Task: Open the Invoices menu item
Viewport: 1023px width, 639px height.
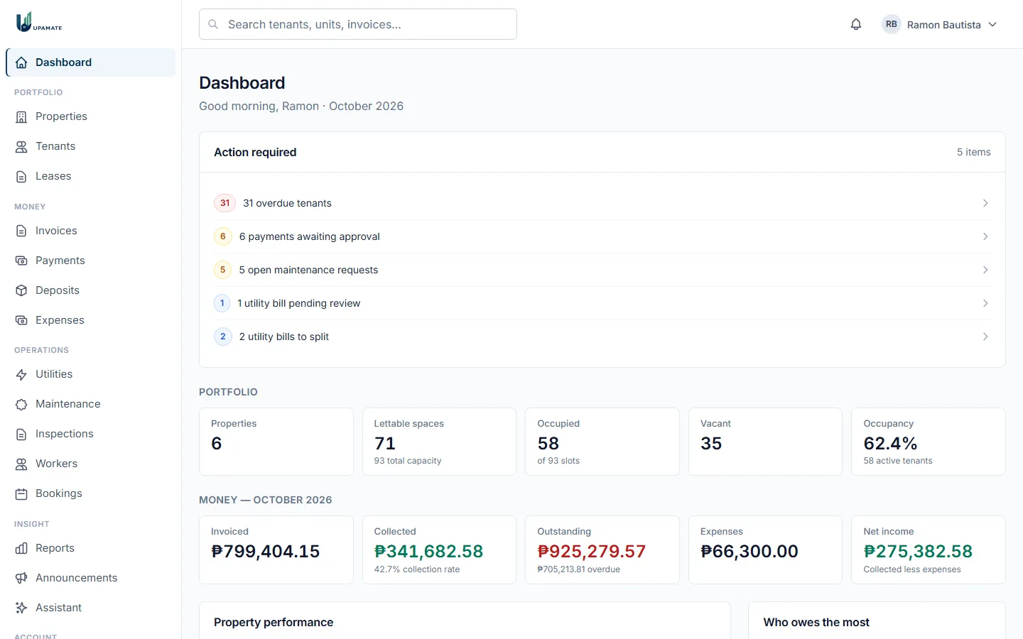Action: (x=90, y=231)
